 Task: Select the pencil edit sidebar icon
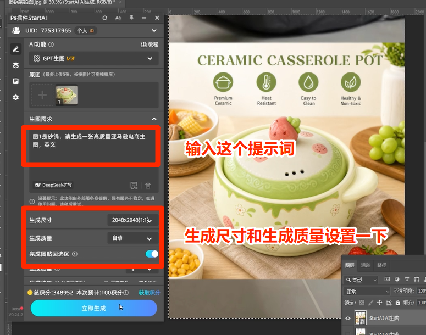[x=16, y=49]
